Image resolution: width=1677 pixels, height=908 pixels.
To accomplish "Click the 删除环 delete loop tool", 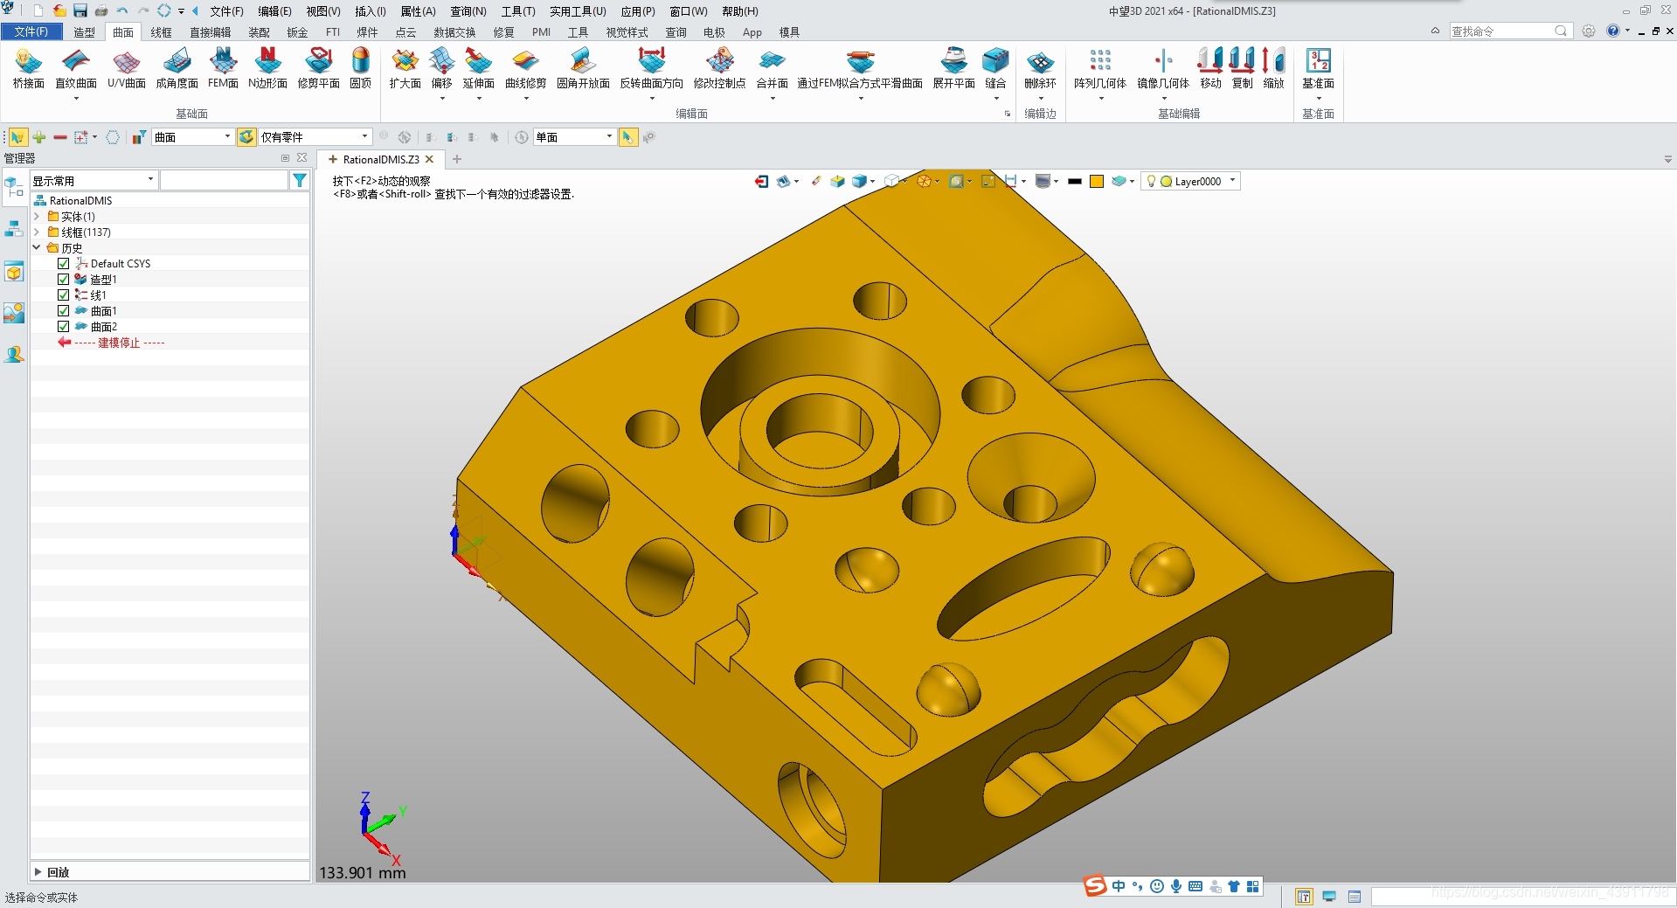I will coord(1040,68).
